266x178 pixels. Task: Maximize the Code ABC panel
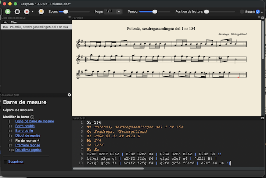coord(262,118)
